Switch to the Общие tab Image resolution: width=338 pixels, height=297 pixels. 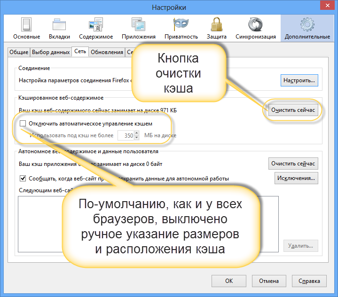(19, 52)
